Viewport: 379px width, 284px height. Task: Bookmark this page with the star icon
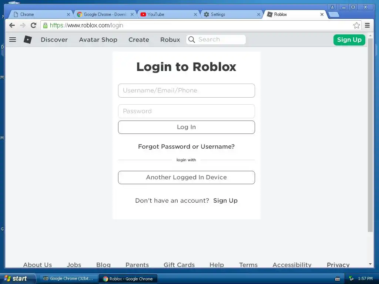tap(356, 26)
